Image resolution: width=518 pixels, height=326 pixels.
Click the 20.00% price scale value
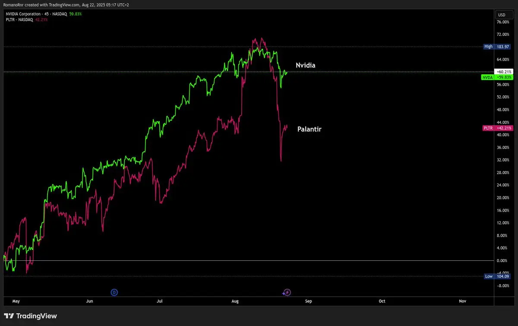click(503, 198)
